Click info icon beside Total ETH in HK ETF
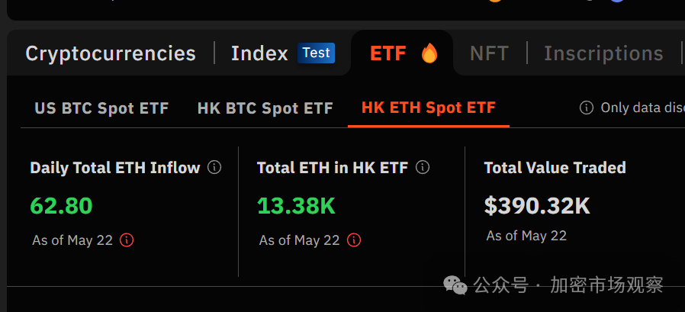The height and width of the screenshot is (312, 685). pyautogui.click(x=423, y=167)
